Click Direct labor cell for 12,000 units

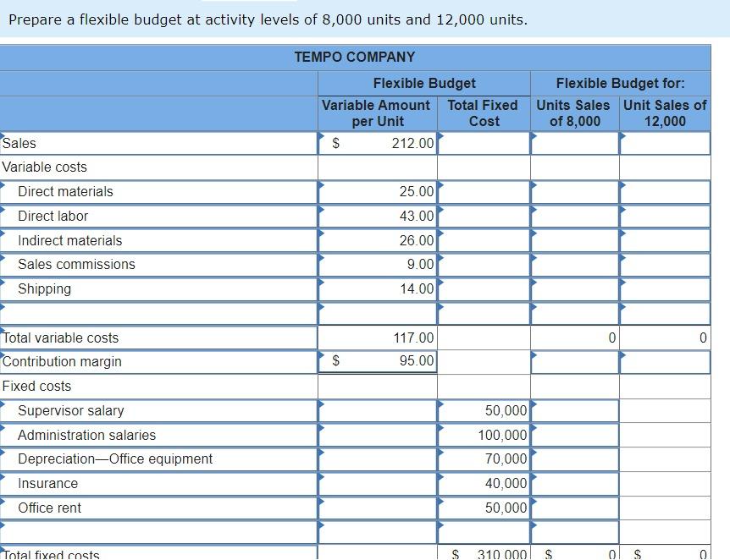pyautogui.click(x=665, y=217)
